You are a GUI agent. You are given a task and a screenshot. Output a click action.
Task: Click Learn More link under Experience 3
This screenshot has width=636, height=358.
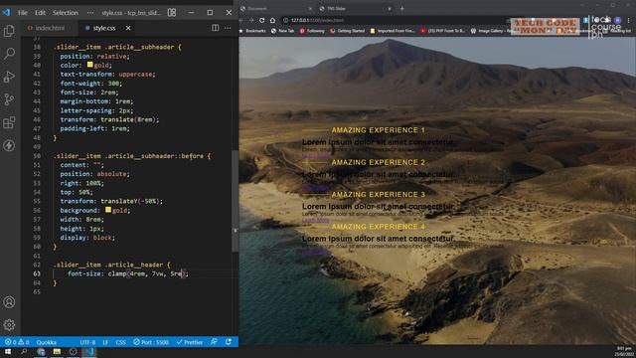(315, 220)
